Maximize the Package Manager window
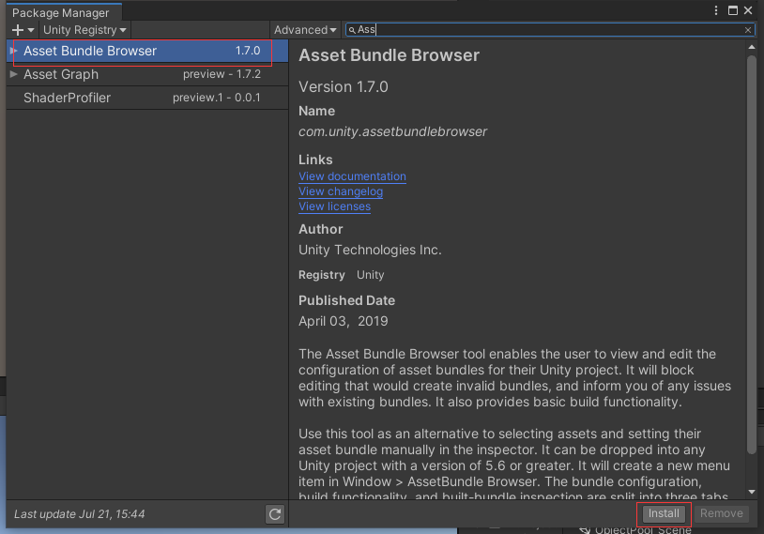This screenshot has width=764, height=534. click(x=732, y=10)
